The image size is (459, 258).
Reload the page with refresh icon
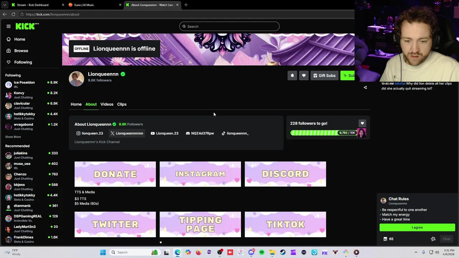(x=13, y=14)
